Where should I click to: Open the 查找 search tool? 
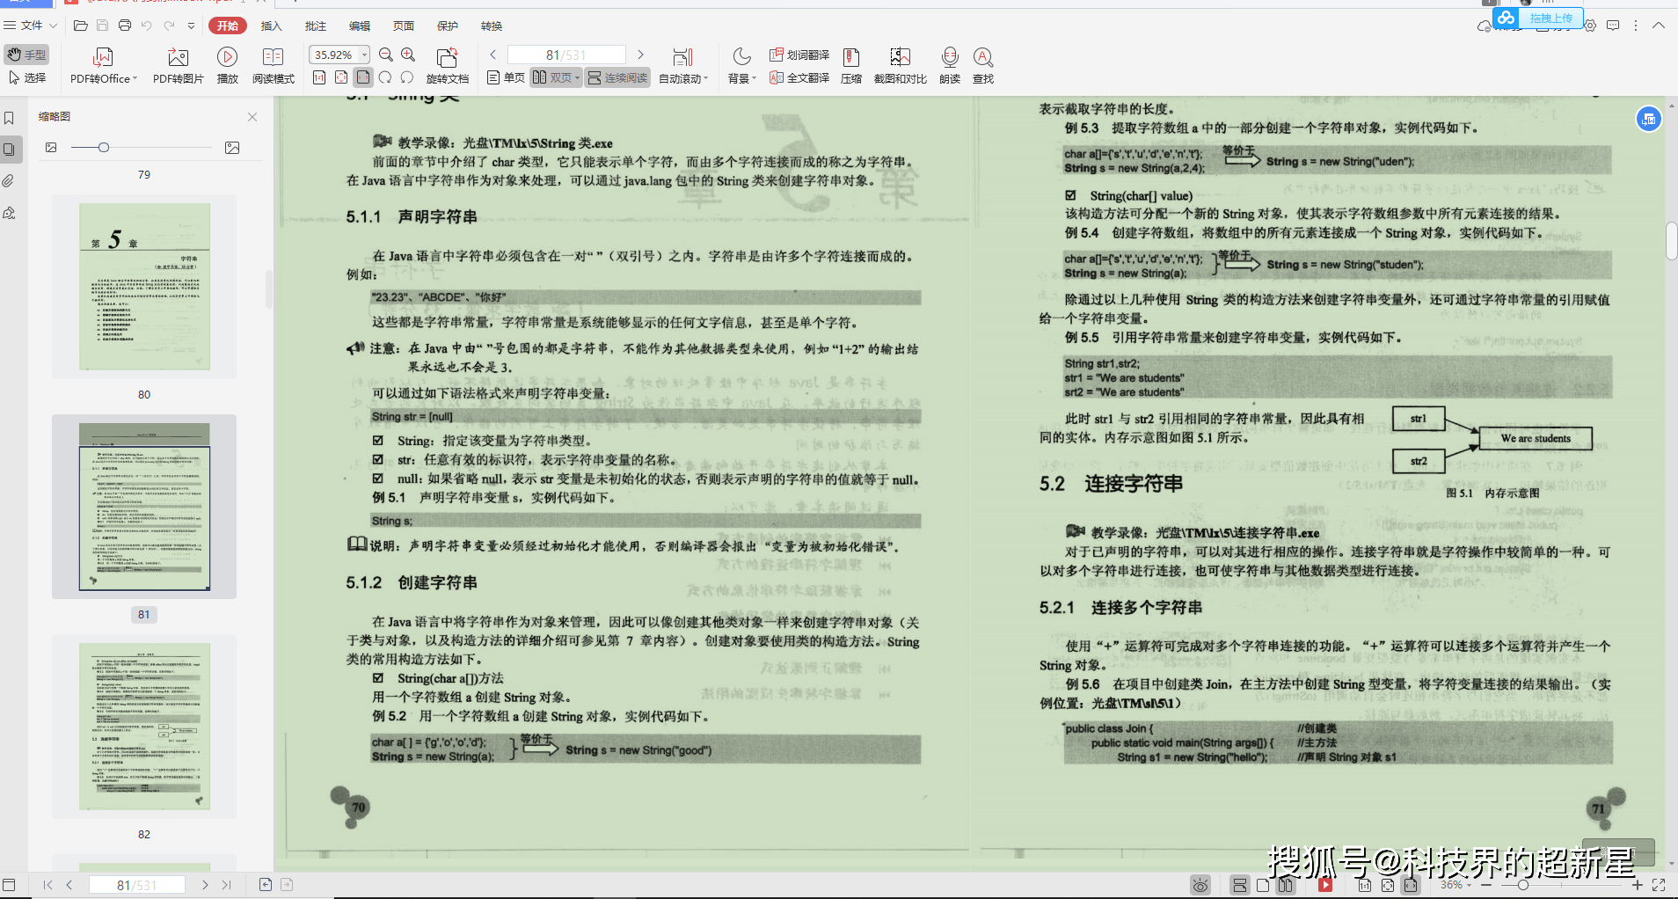coord(982,58)
